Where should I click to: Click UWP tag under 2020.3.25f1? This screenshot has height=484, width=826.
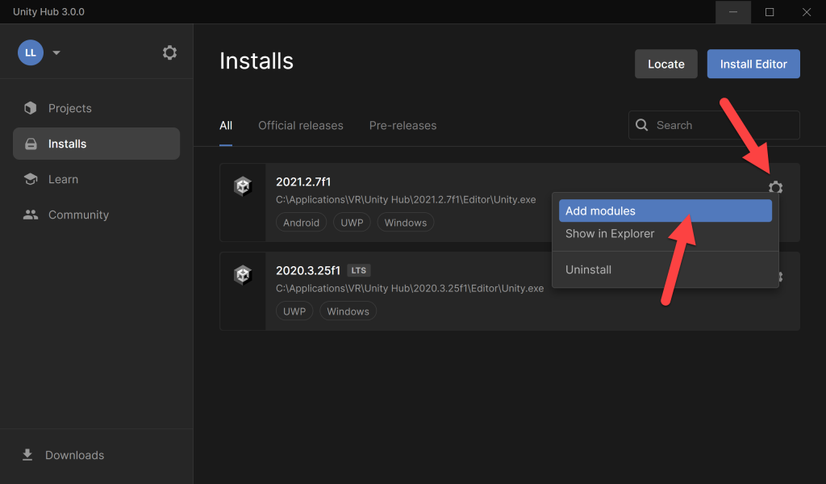pos(294,311)
